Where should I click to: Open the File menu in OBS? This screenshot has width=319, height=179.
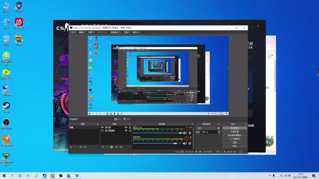tap(73, 32)
